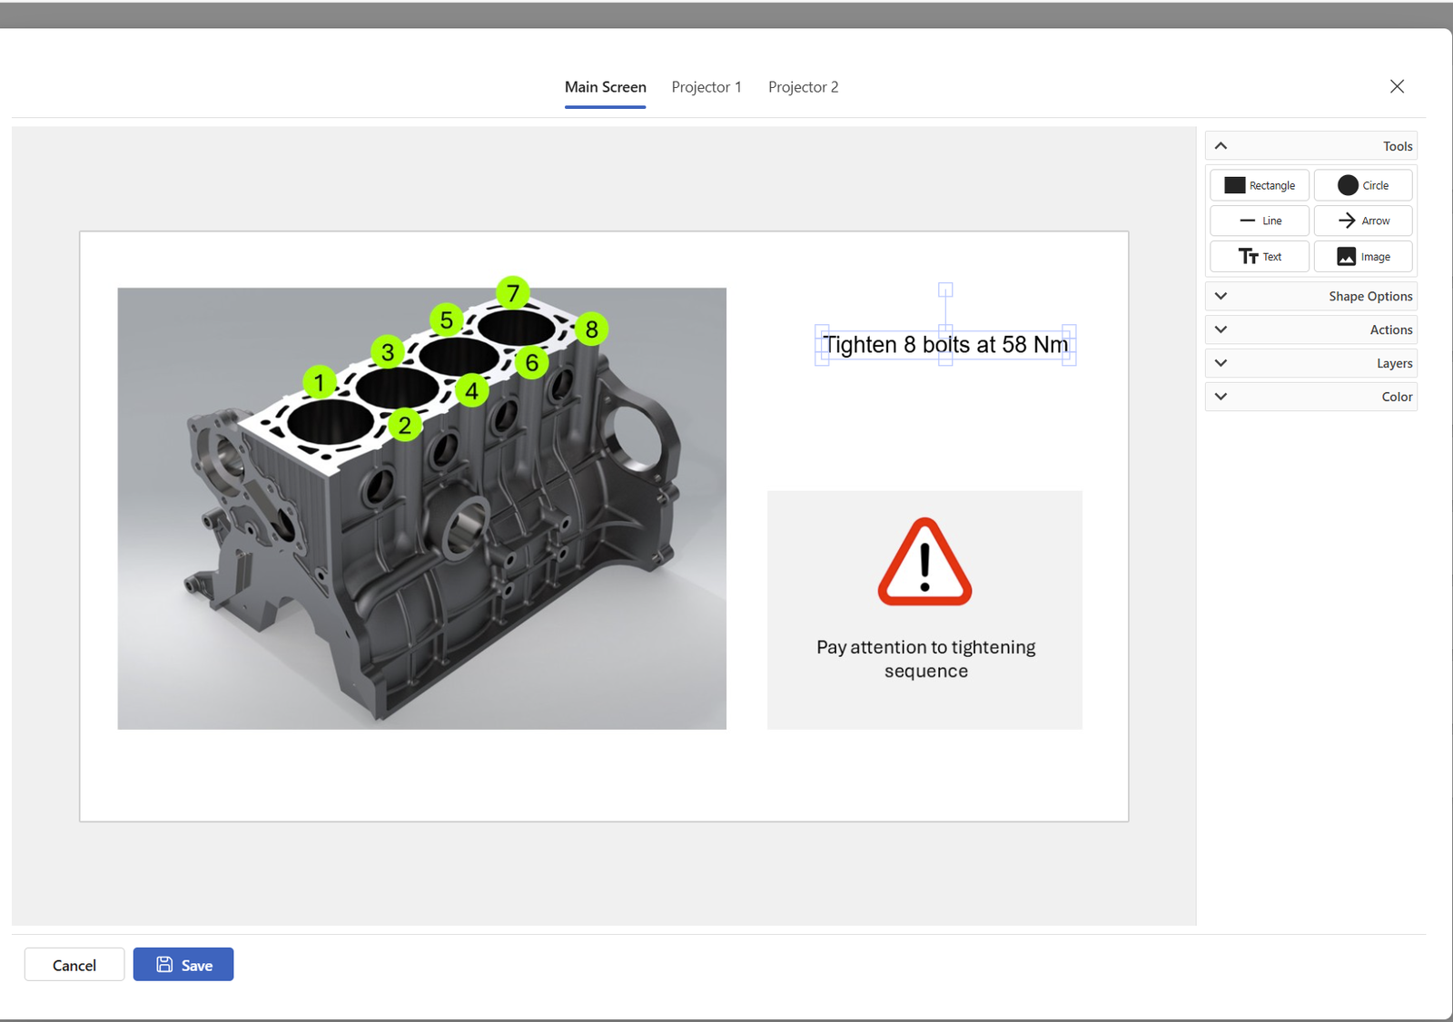Expand the Color section

pos(1310,397)
